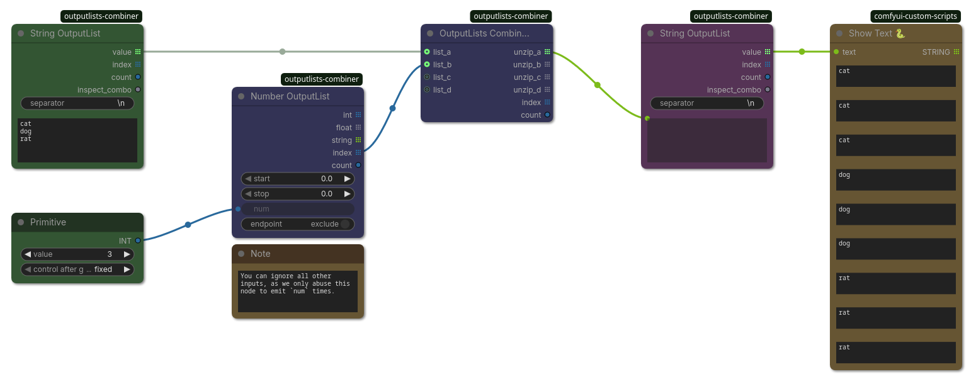Click the count output slot of Number OutputList
Viewport: 976px width, 384px height.
pyautogui.click(x=358, y=166)
